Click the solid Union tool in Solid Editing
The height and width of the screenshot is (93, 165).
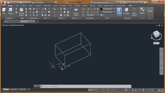30,9
